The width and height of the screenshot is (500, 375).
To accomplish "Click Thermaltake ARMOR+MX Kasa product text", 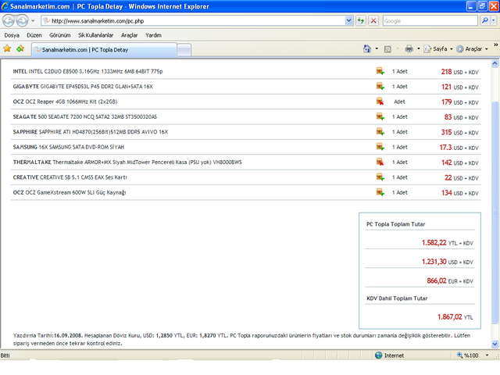I will coord(127,162).
